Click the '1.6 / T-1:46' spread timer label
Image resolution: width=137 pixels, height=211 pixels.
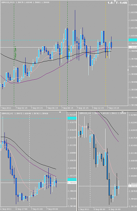[x=117, y=3]
